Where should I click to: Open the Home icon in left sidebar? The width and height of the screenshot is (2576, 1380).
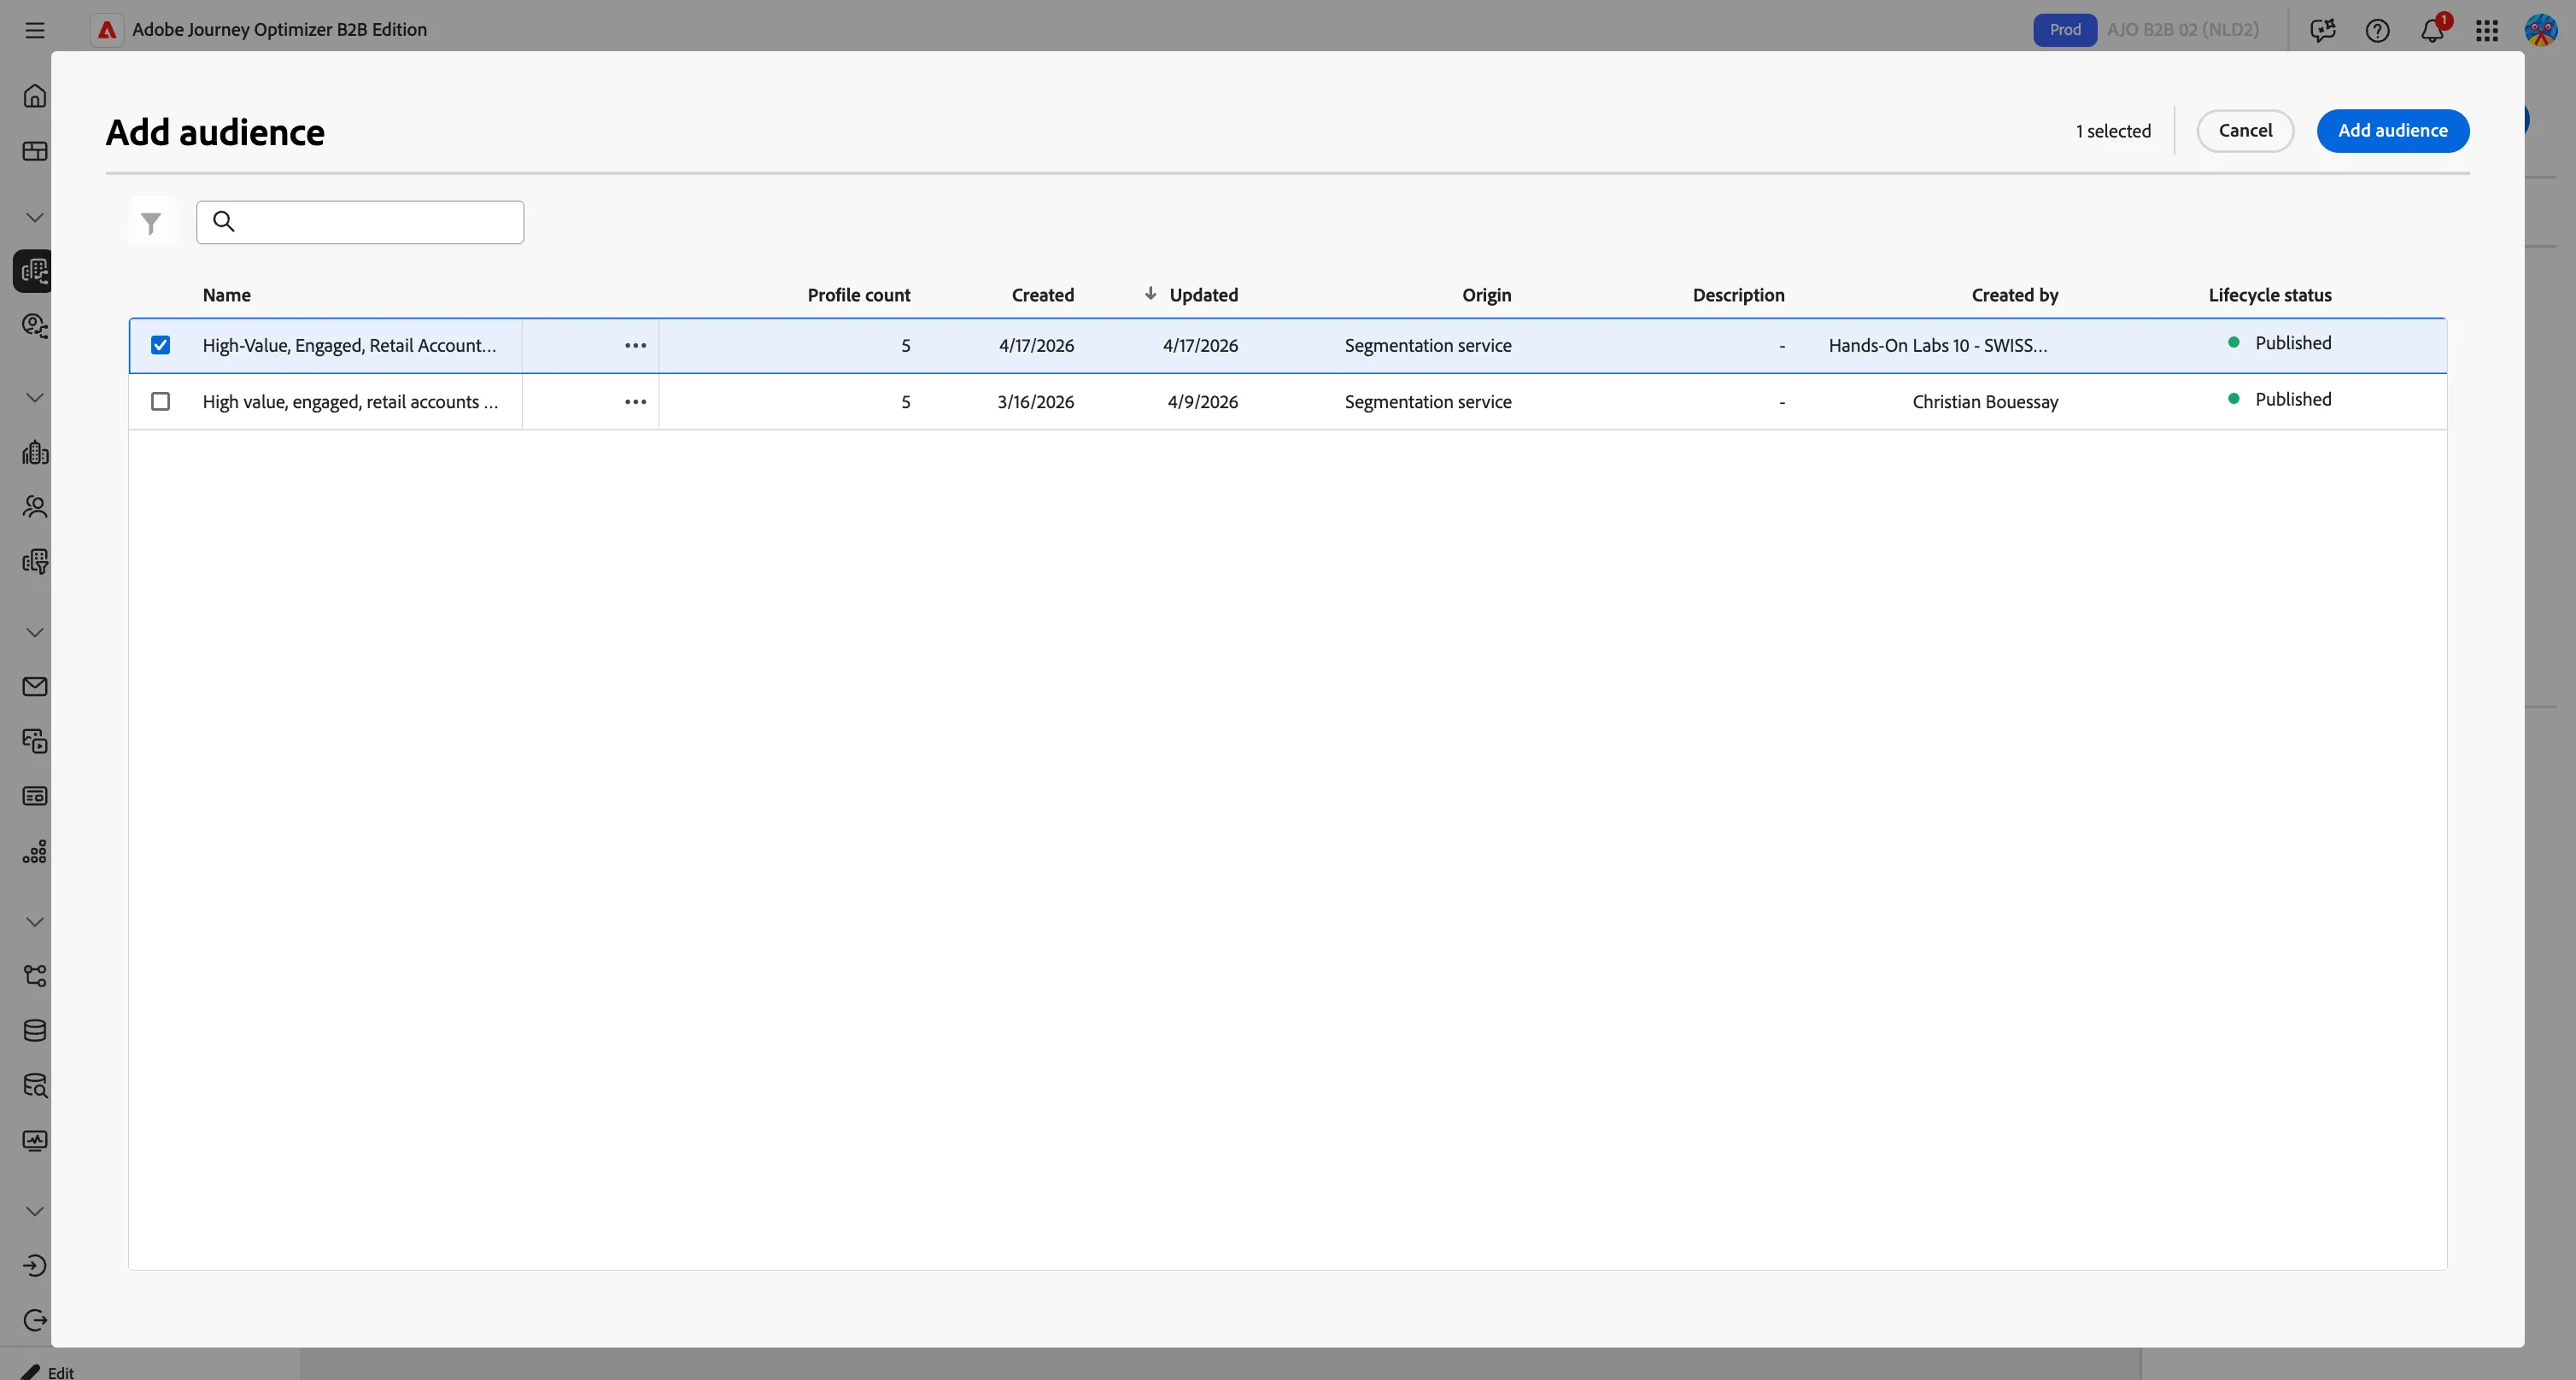tap(35, 96)
